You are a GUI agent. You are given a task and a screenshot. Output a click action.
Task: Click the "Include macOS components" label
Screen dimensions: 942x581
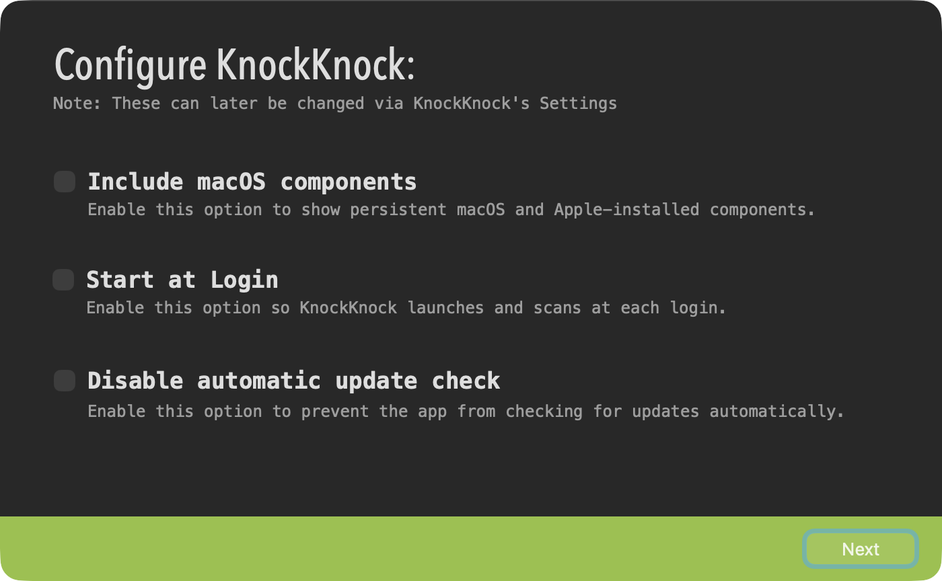pyautogui.click(x=252, y=182)
